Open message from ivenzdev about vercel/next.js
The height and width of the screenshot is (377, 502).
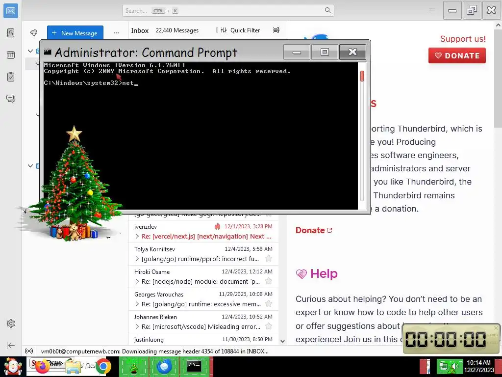click(x=203, y=232)
